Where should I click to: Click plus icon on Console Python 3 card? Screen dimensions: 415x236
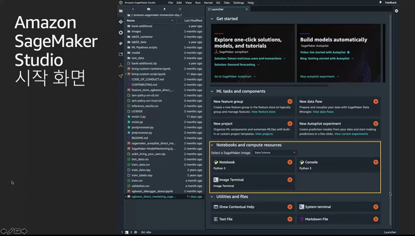[x=376, y=162]
